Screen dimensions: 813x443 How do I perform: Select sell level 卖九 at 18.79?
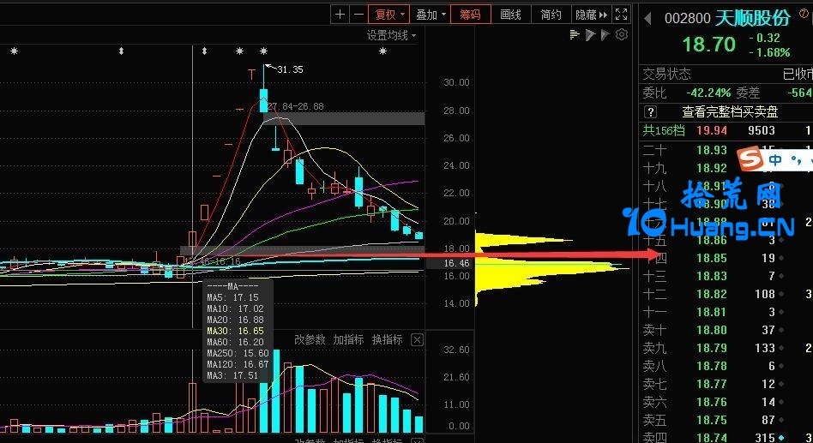pos(726,348)
